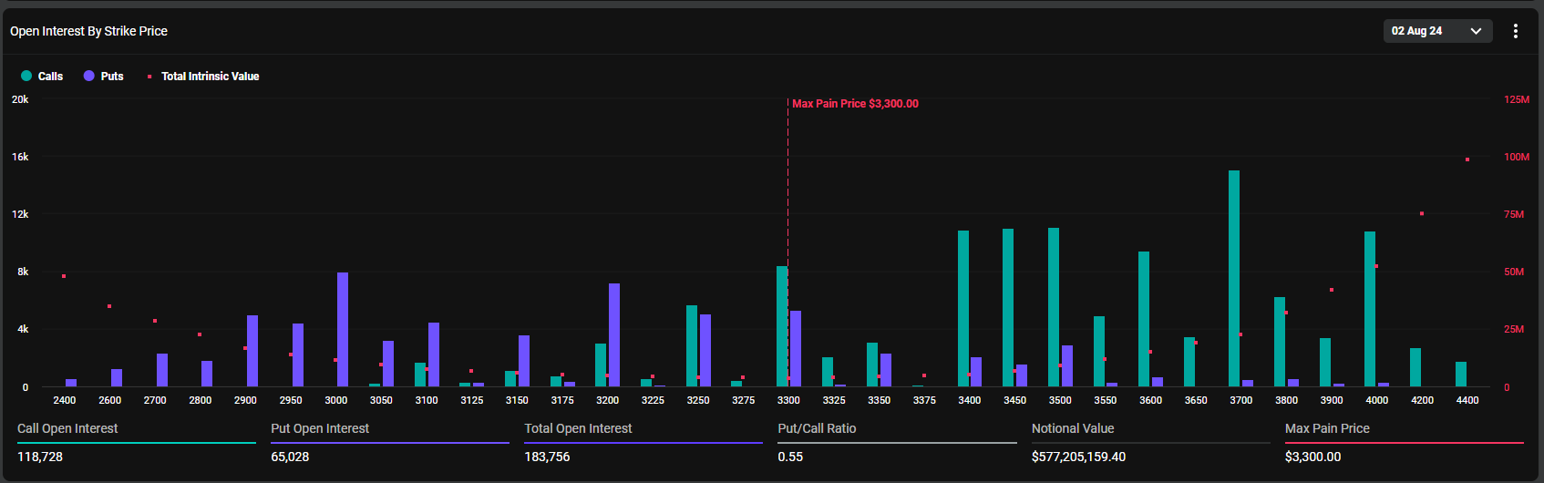The height and width of the screenshot is (483, 1544).
Task: Toggle Calls series via legend label
Action: click(x=50, y=77)
